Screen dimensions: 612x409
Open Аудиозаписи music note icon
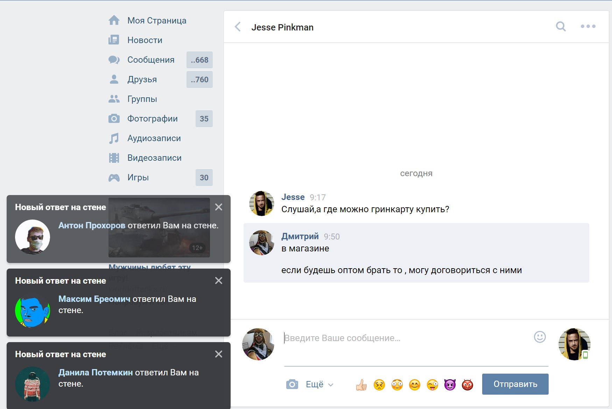click(114, 138)
